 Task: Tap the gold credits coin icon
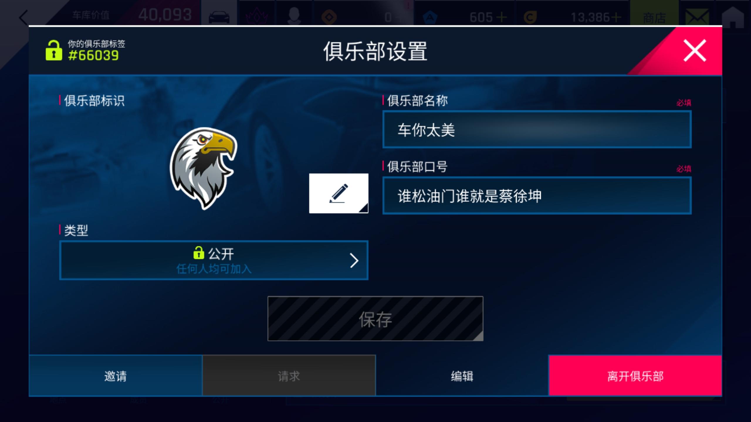pos(530,17)
